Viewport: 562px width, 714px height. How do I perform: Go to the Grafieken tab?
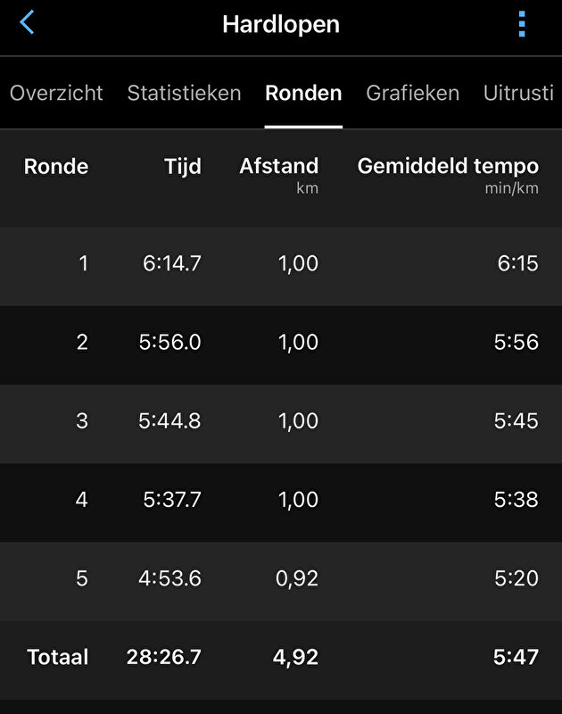tap(413, 93)
